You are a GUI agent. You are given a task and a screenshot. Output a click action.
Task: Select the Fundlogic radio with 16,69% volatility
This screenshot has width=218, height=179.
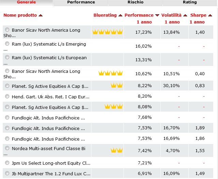click(7, 139)
